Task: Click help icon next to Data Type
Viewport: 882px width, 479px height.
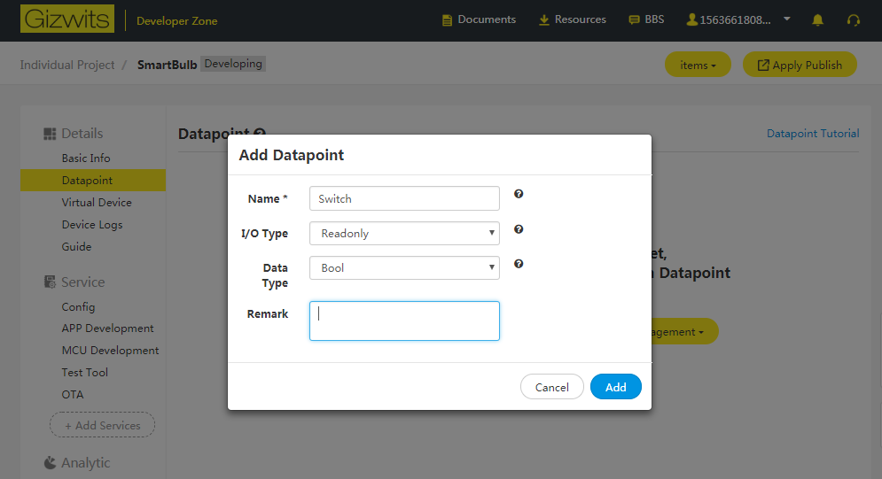Action: [x=519, y=264]
